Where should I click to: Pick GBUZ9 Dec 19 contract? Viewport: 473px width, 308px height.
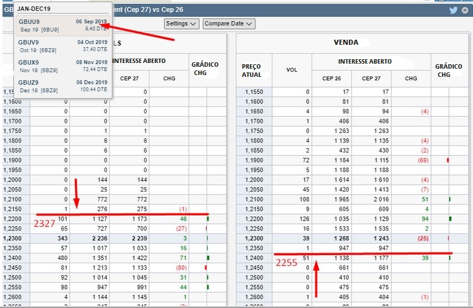click(x=63, y=86)
